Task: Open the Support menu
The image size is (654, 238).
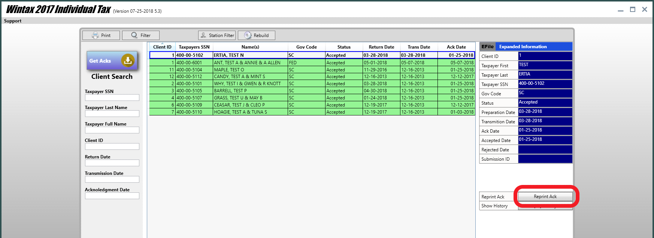Action: tap(13, 21)
